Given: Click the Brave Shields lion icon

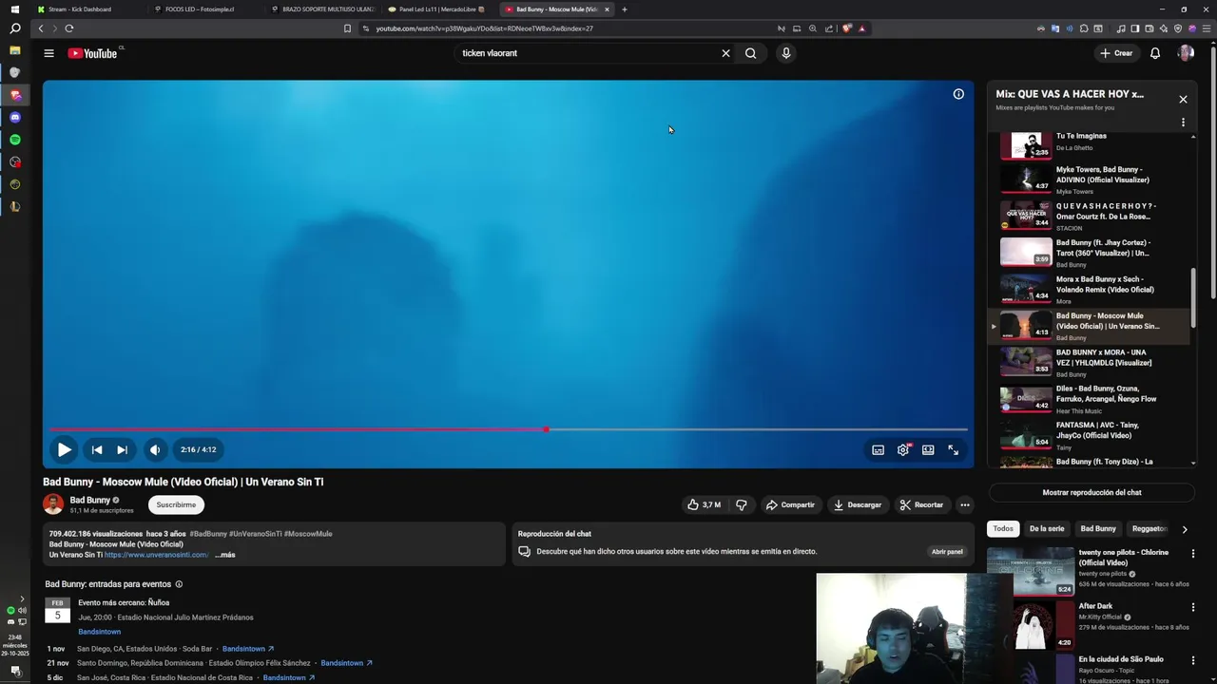Looking at the screenshot, I should point(846,28).
